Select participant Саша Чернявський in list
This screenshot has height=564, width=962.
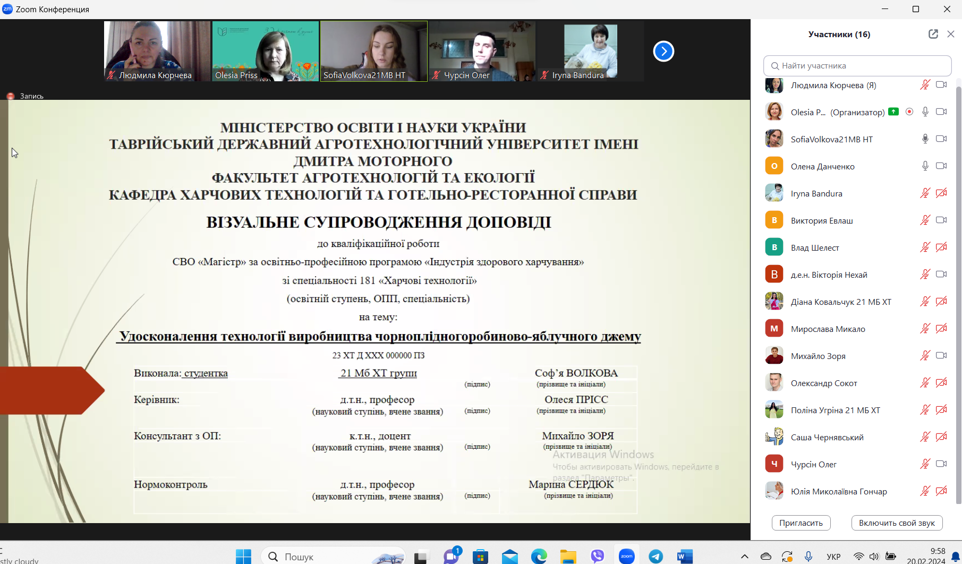click(x=856, y=437)
